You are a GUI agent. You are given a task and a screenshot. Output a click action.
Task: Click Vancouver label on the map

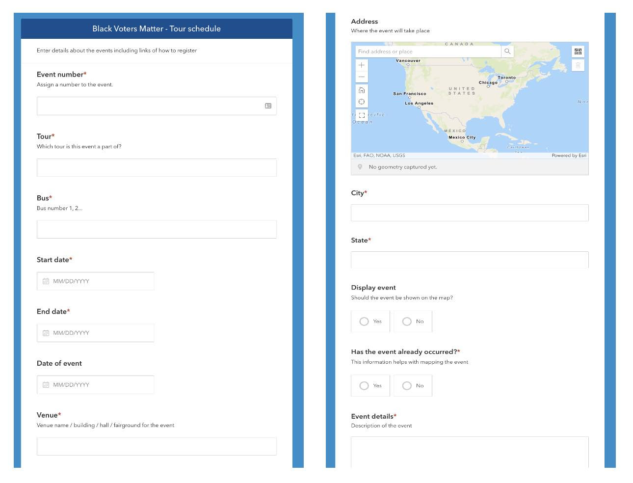[x=408, y=61]
